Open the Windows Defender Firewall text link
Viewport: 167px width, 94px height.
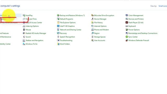[x=139, y=40]
